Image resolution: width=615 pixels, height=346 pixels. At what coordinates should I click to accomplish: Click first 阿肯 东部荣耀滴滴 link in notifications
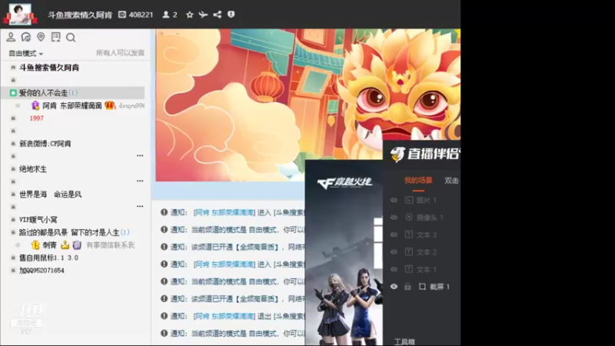pos(224,212)
